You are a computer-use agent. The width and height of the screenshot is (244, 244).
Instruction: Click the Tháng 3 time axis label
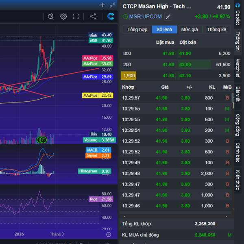click(x=57, y=234)
